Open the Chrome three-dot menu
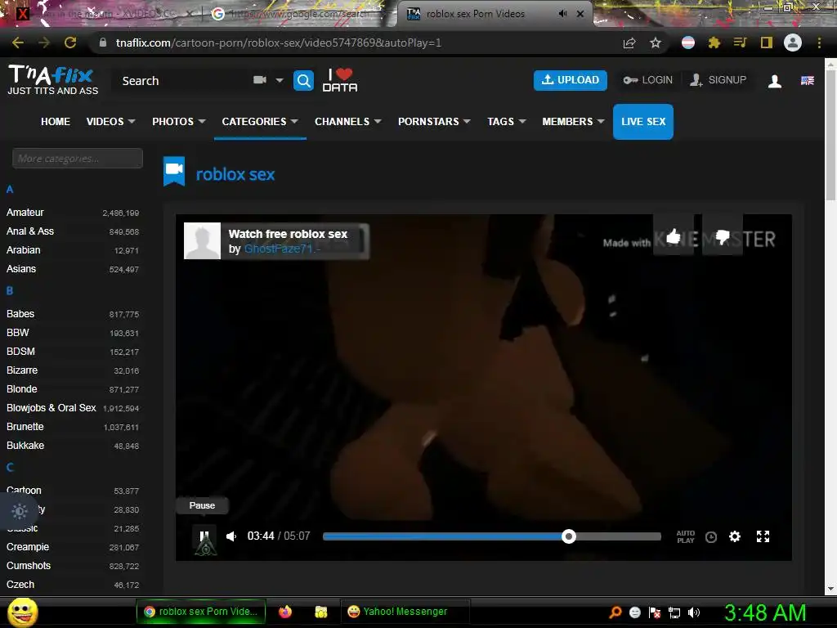Screen dimensions: 837x628 pyautogui.click(x=819, y=43)
